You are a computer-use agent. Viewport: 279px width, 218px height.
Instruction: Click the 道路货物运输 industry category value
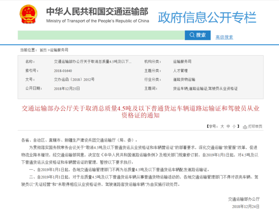coord(184,79)
